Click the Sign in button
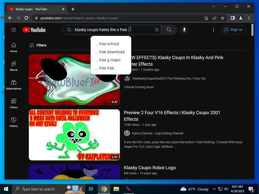The width and height of the screenshot is (259, 194). [x=233, y=30]
